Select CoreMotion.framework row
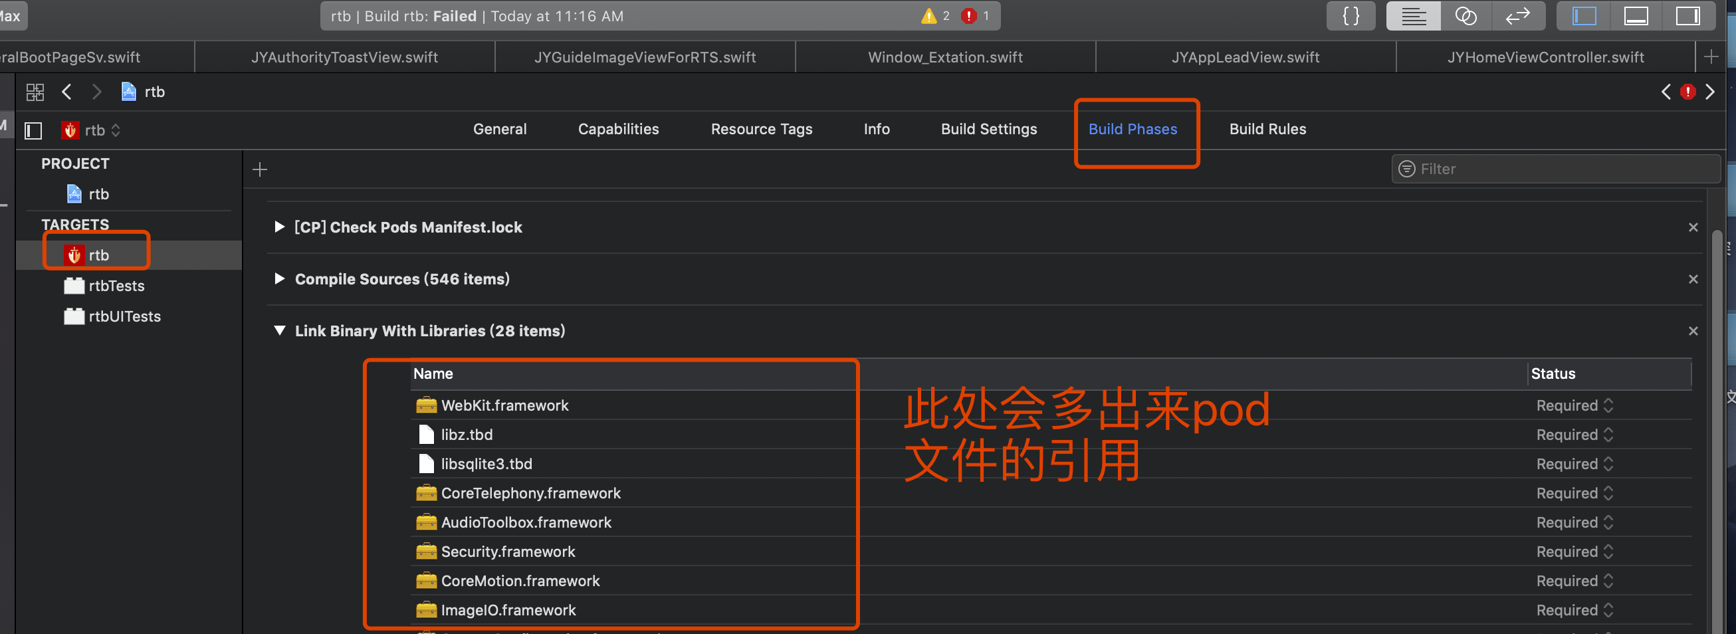Screen dimensions: 1736x634 click(x=1051, y=581)
